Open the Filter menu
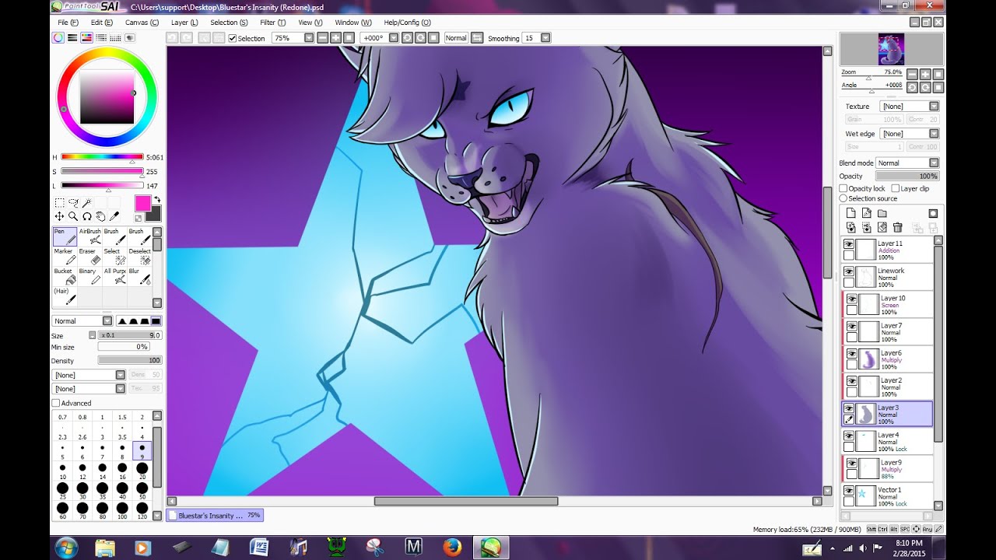Screen dimensions: 996x560 point(272,23)
